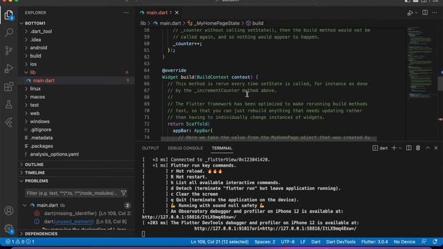
Task: Add a new terminal with plus icon
Action: coord(394,148)
